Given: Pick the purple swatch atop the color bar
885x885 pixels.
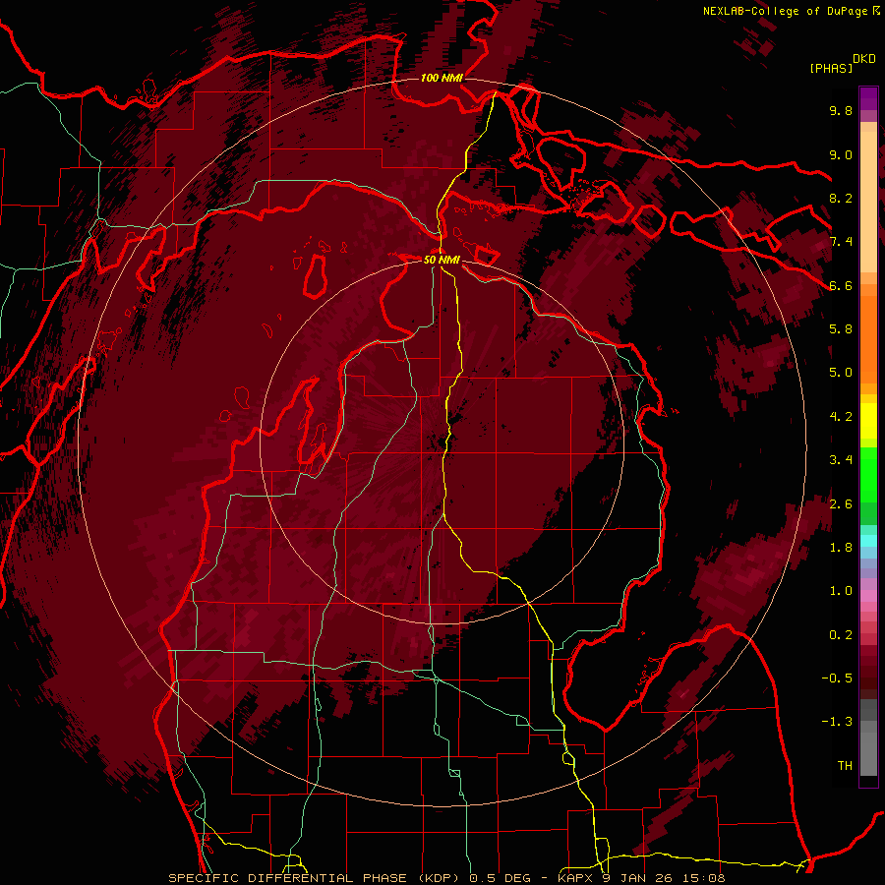Looking at the screenshot, I should [x=868, y=98].
